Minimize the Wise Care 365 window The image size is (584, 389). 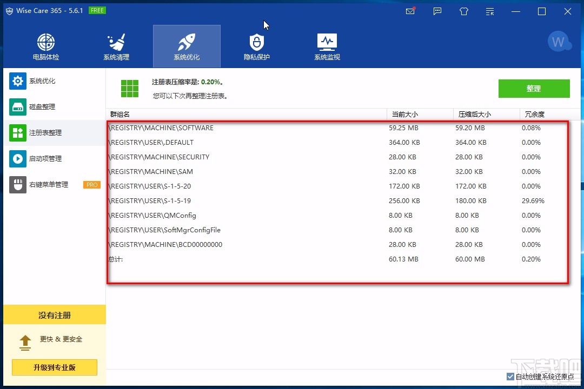tap(516, 11)
